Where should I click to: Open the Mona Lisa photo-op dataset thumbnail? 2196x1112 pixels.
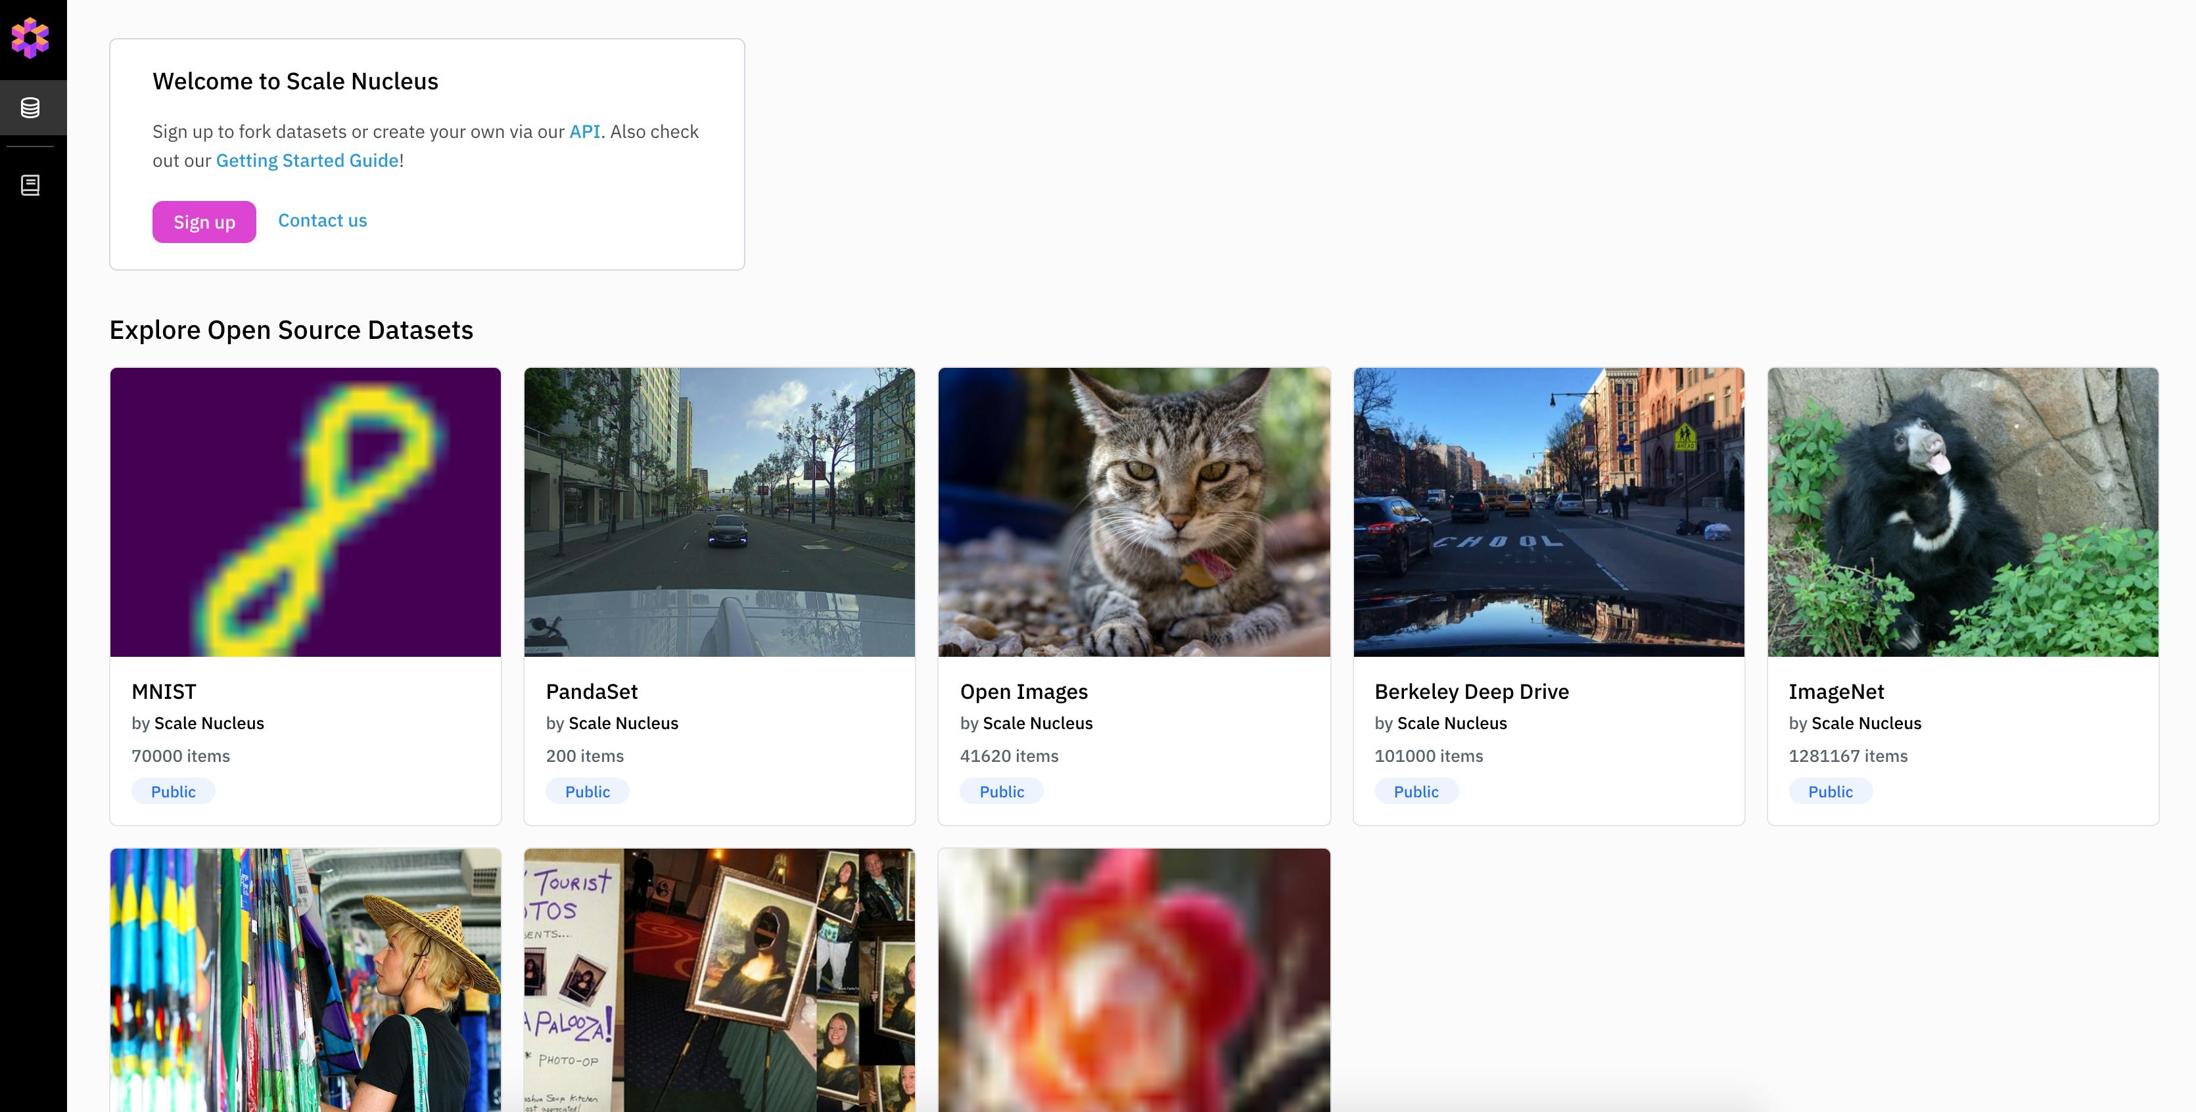[720, 980]
